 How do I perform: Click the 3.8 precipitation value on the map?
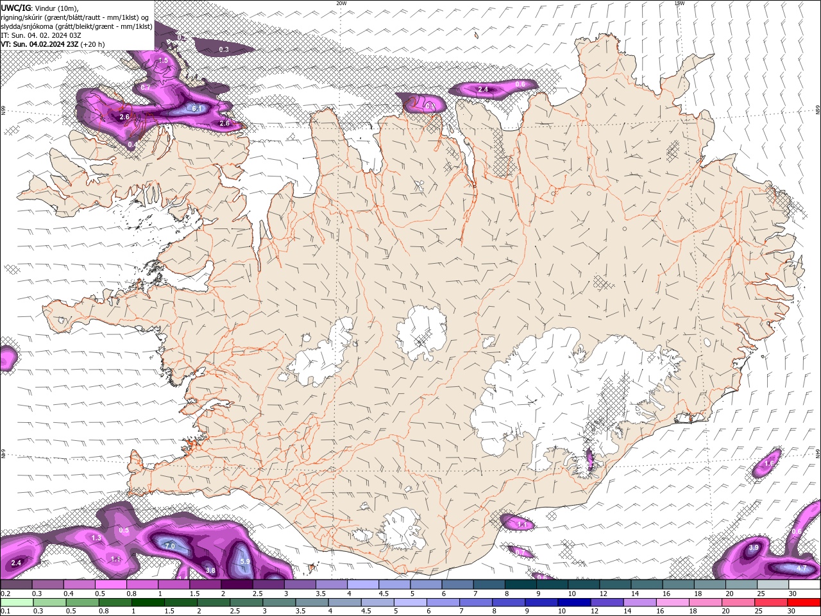[210, 570]
